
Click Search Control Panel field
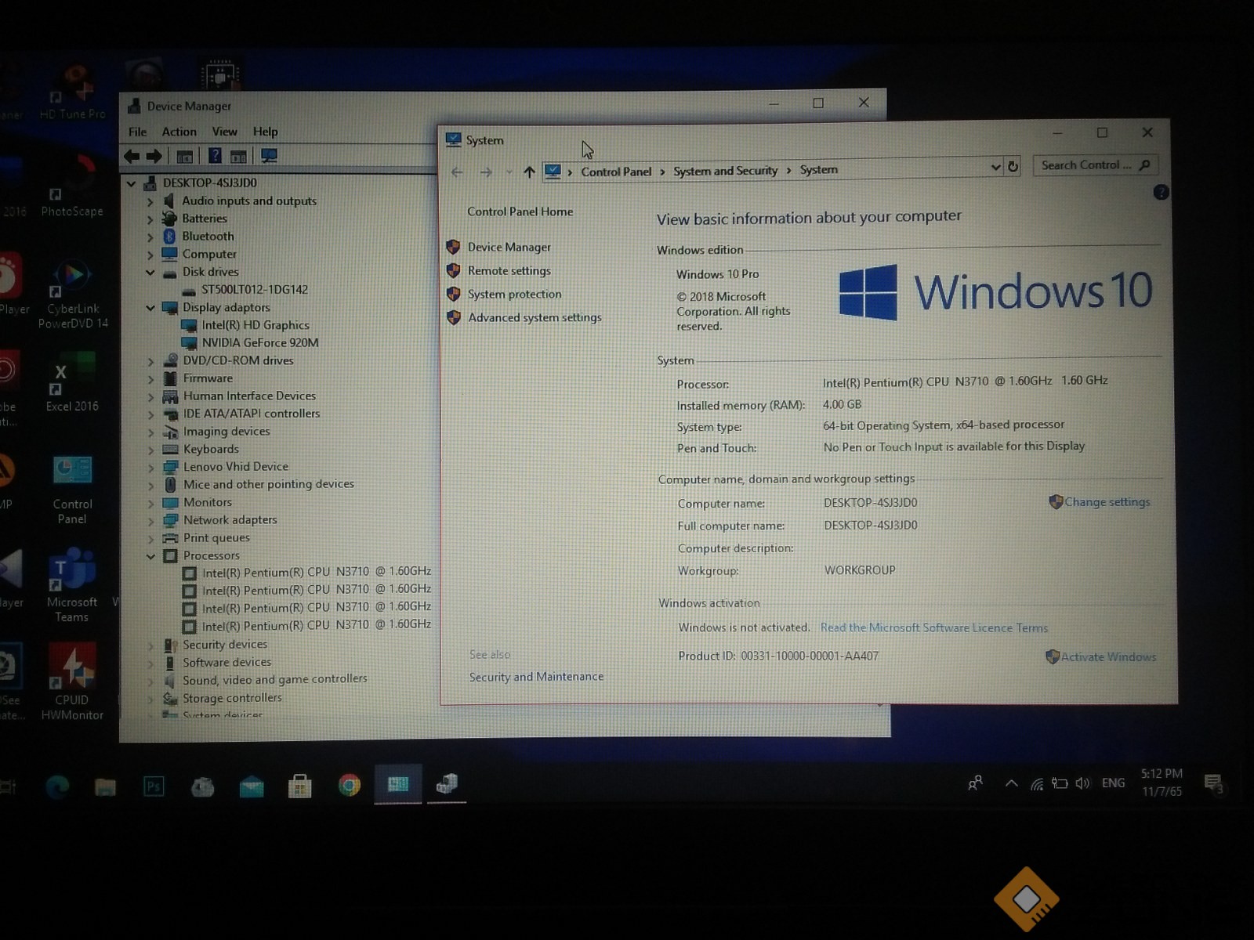1096,165
